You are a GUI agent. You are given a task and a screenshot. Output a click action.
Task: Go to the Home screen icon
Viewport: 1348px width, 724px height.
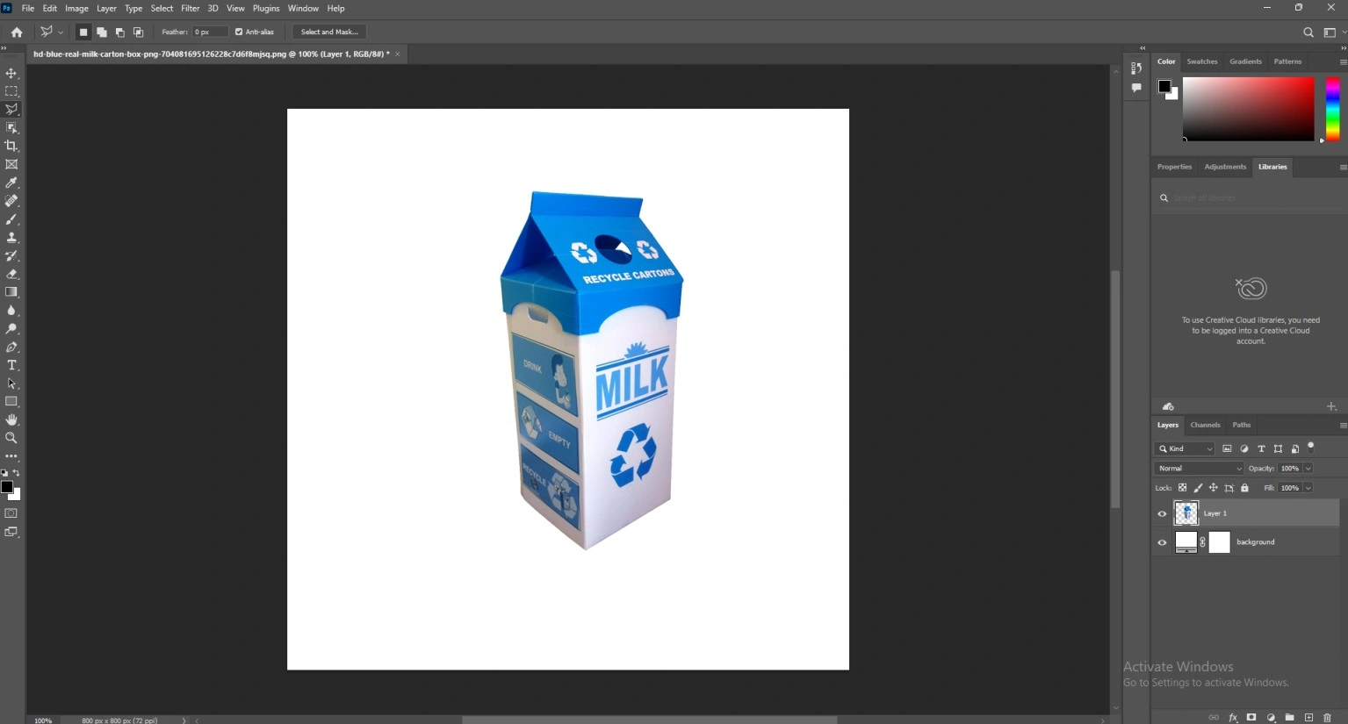[x=17, y=32]
